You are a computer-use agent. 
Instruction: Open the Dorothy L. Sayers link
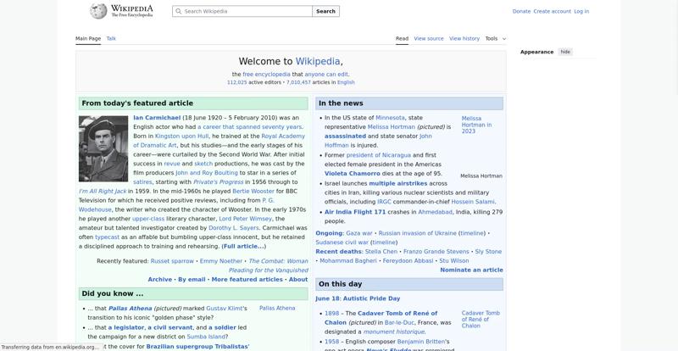pyautogui.click(x=234, y=228)
